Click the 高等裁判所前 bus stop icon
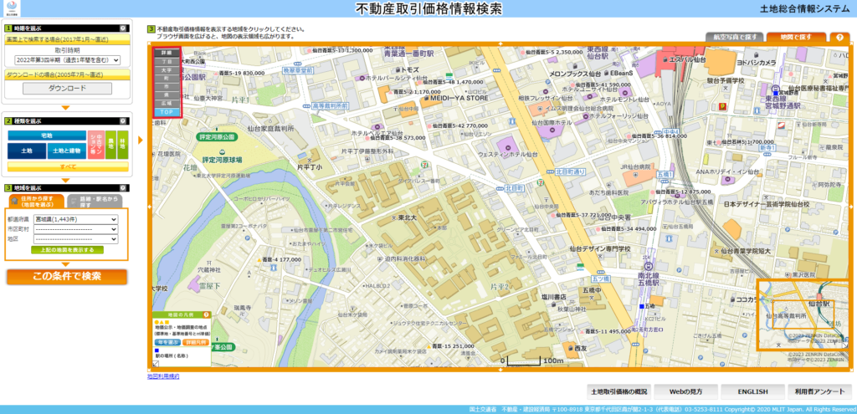Viewport: 857px width, 414px height. point(308,105)
